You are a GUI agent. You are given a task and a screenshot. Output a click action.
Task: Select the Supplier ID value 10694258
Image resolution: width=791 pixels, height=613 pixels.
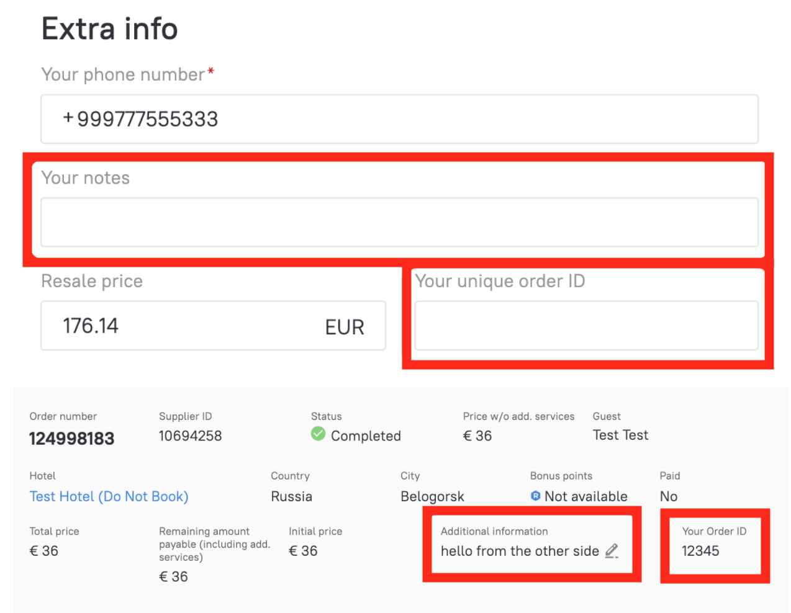pyautogui.click(x=190, y=436)
